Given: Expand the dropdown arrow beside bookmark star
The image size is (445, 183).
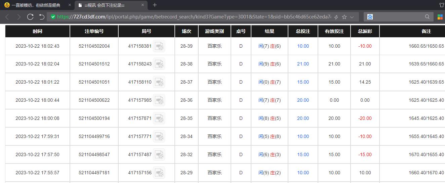Looking at the screenshot, I should (352, 17).
